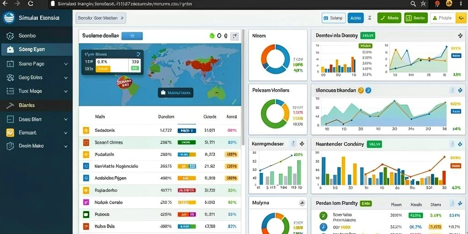Click settings cog on Demtevinla Dratoby panel
Screen dimensions: 468x234
coord(460,36)
